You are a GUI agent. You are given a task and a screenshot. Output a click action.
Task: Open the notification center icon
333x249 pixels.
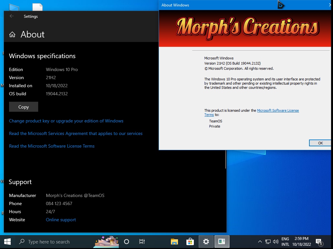click(319, 242)
